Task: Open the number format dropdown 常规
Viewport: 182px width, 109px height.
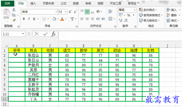Action: pos(135,10)
